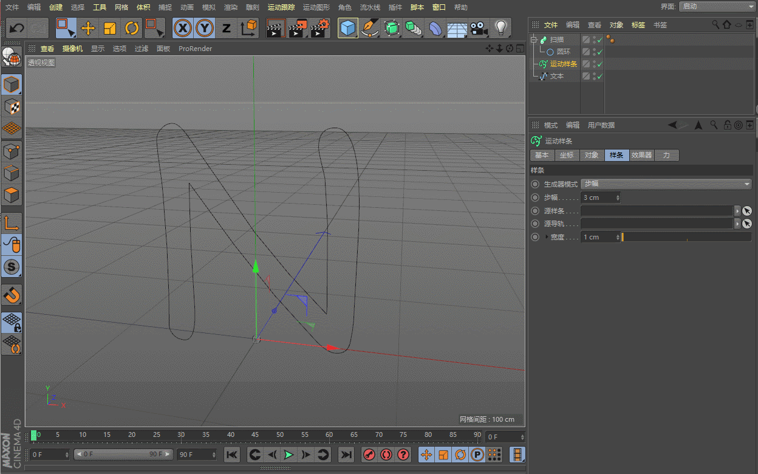The width and height of the screenshot is (758, 474).
Task: Toggle the Y axis lock
Action: [x=205, y=28]
